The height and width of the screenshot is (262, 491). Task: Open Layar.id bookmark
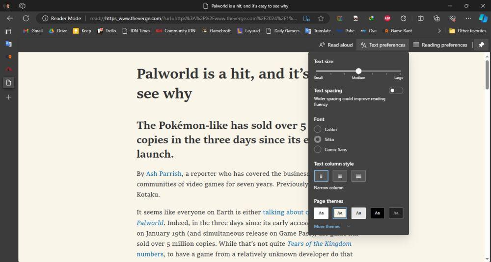tap(248, 31)
